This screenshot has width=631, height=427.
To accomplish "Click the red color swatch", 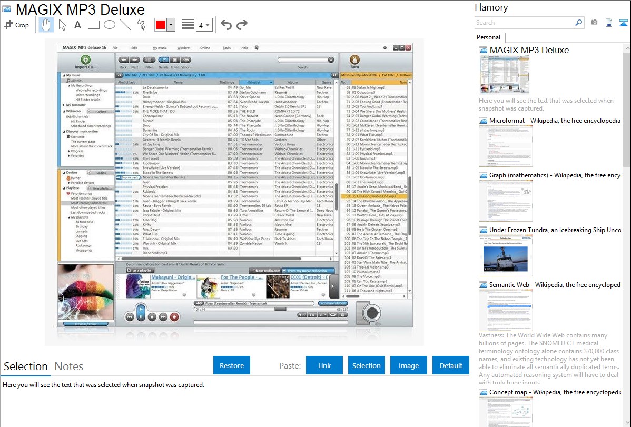I will point(161,25).
